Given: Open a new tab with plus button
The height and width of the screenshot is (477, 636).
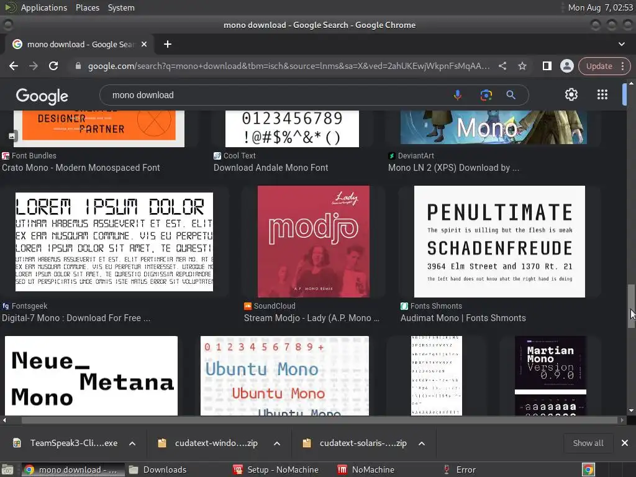Looking at the screenshot, I should [168, 44].
